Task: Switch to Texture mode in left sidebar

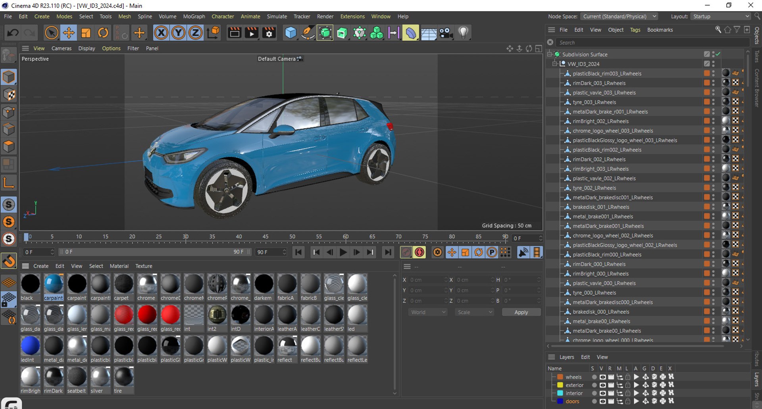Action: (9, 94)
